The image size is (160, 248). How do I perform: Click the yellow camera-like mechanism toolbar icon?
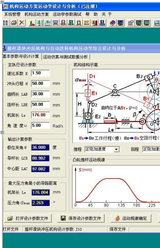point(86,23)
